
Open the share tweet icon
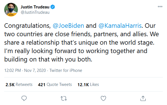click(x=143, y=98)
